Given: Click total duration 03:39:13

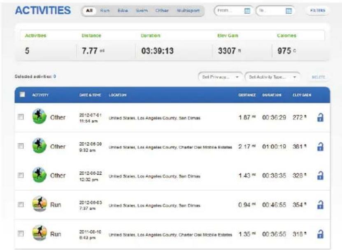Looking at the screenshot, I should click(158, 51).
